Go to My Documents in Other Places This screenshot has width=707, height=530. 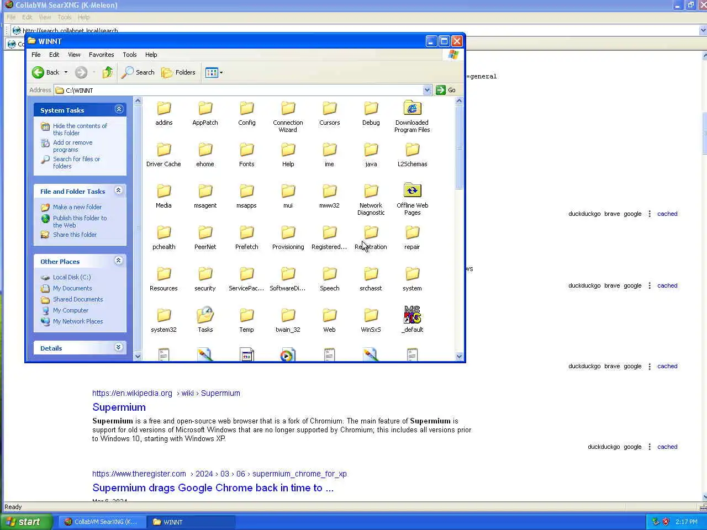click(x=72, y=288)
